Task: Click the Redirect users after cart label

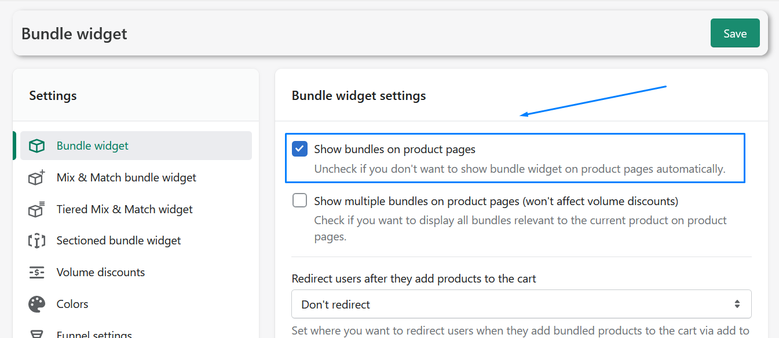Action: (x=414, y=278)
